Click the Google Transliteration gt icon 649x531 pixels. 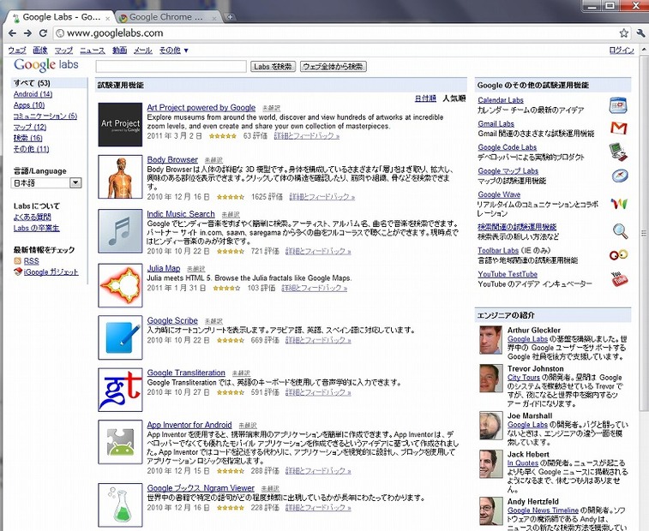click(120, 390)
